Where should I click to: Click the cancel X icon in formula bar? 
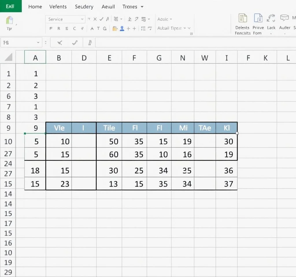tap(60, 43)
